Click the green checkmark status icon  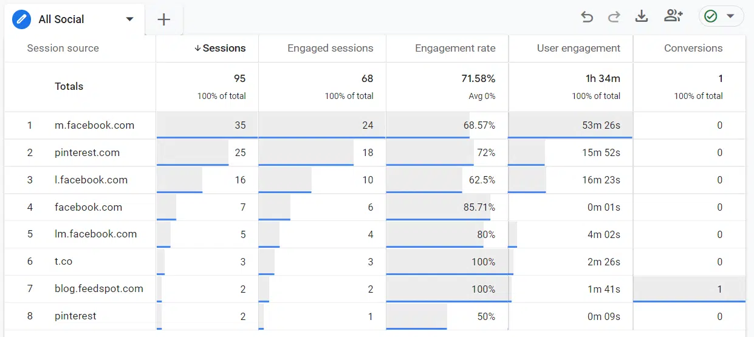pos(711,16)
